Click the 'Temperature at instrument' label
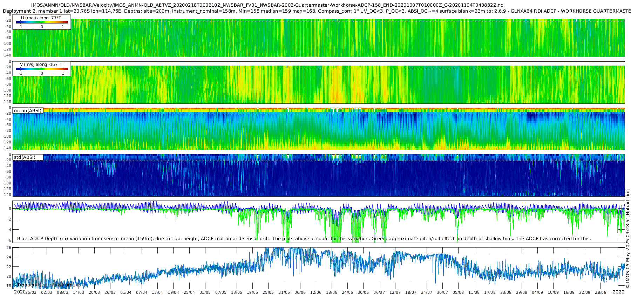 [48, 285]
